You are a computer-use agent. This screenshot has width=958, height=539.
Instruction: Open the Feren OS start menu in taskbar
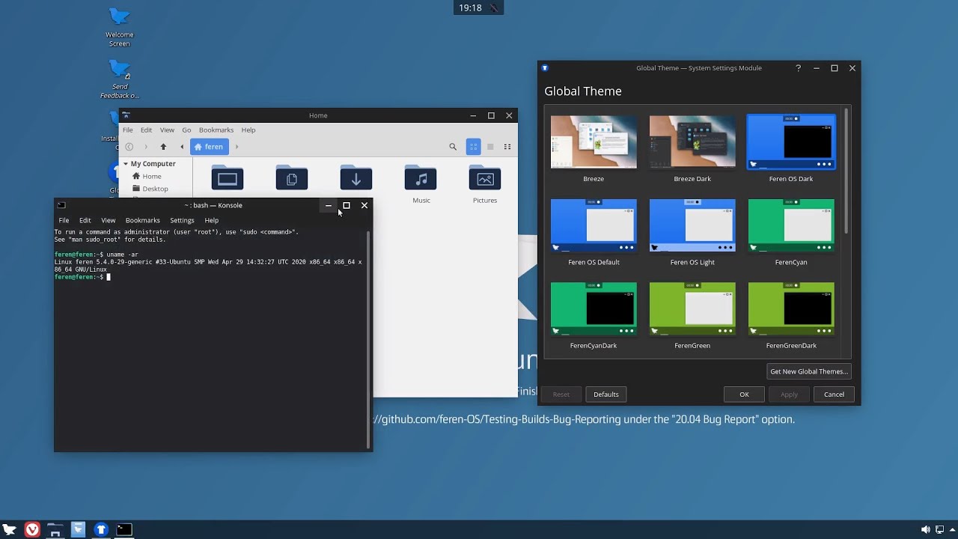pos(9,530)
